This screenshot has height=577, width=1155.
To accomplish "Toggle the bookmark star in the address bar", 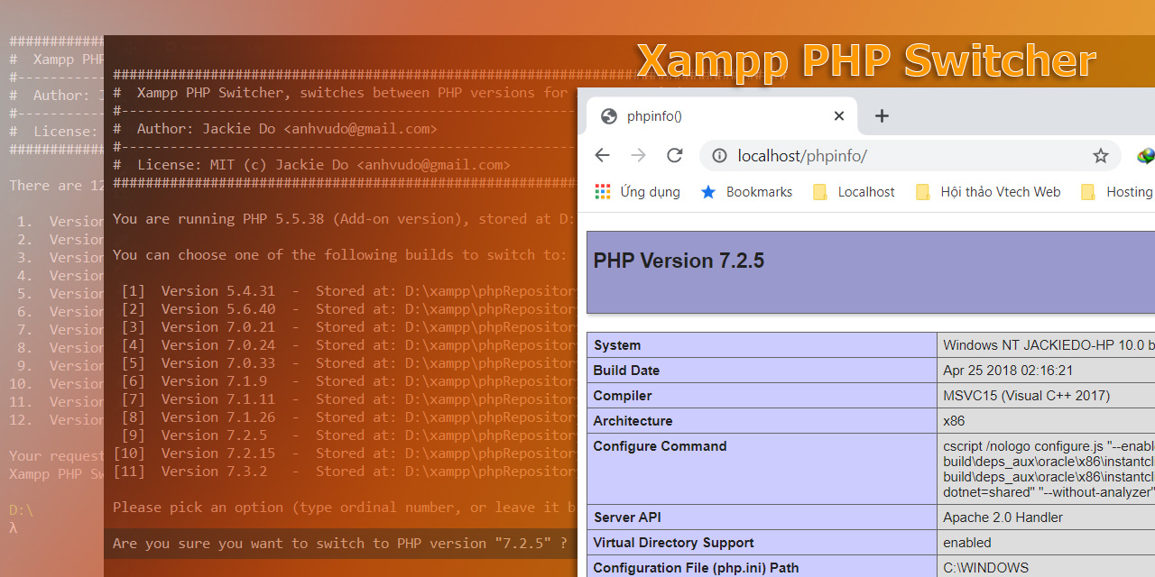I will point(1100,155).
